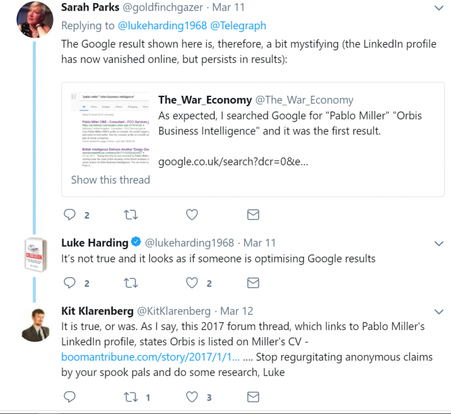Screen dimensions: 451x414
Task: Send Sarah Parks' tweet via direct message
Action: coord(253,215)
